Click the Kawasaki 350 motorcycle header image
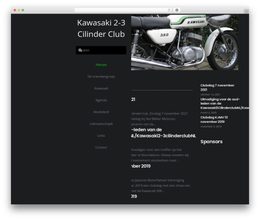260x220 pixels. click(x=185, y=42)
